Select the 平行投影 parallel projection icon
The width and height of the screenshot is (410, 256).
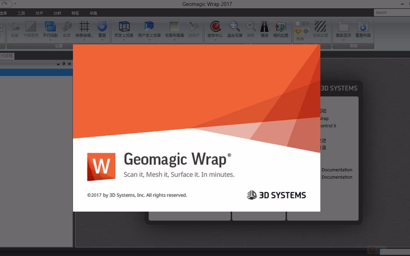pos(50,27)
